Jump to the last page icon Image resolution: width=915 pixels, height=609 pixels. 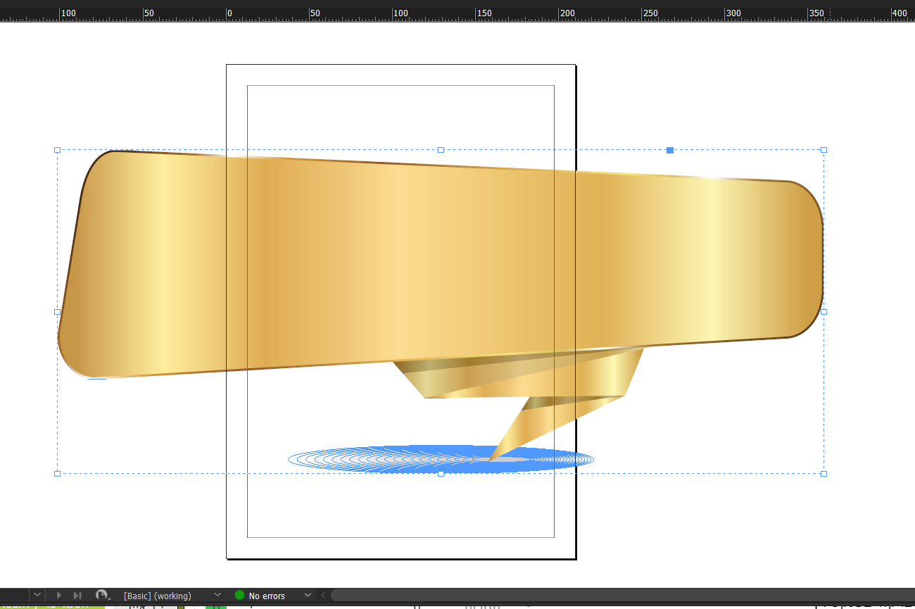[x=77, y=596]
